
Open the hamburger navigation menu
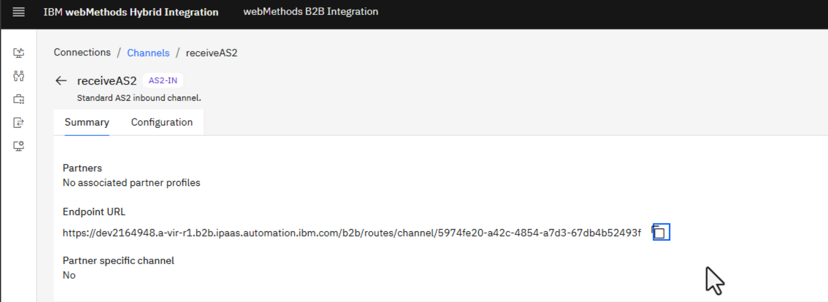point(19,12)
